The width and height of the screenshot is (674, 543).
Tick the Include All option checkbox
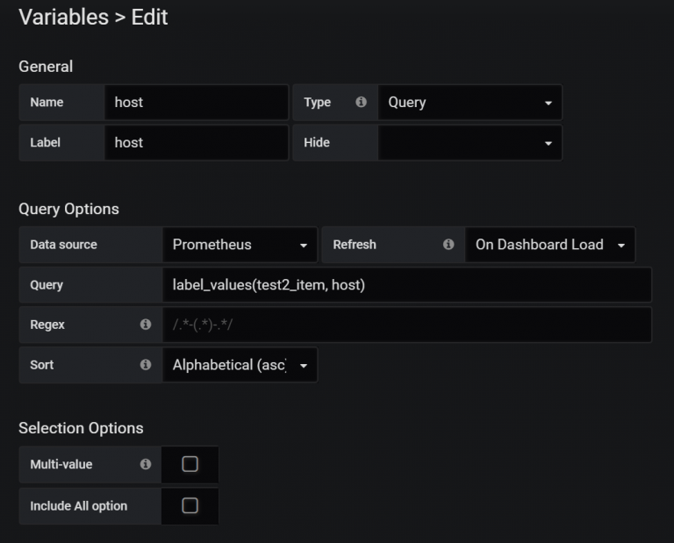point(190,505)
